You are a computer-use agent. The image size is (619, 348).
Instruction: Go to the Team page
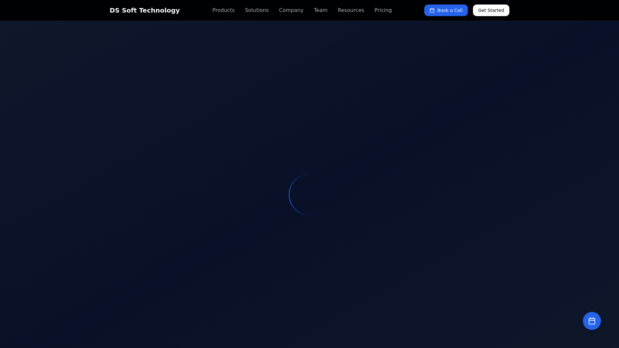320,10
